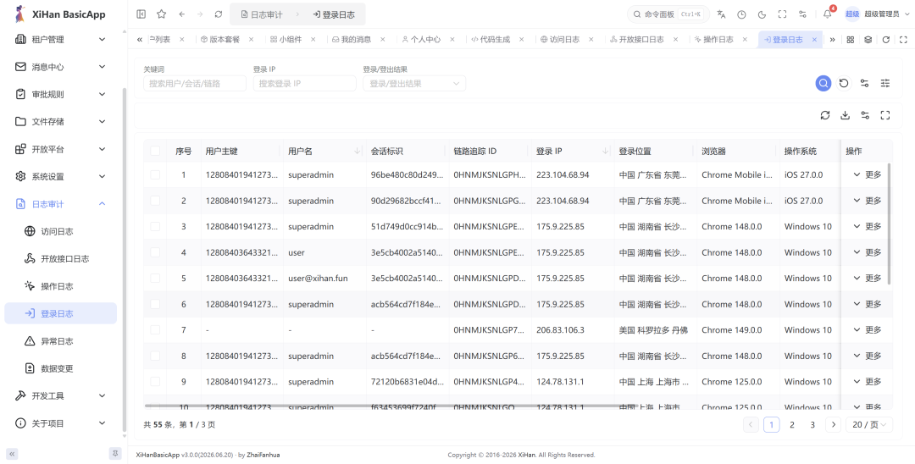Expand the 开放平台 menu
Image resolution: width=915 pixels, height=464 pixels.
coord(61,149)
